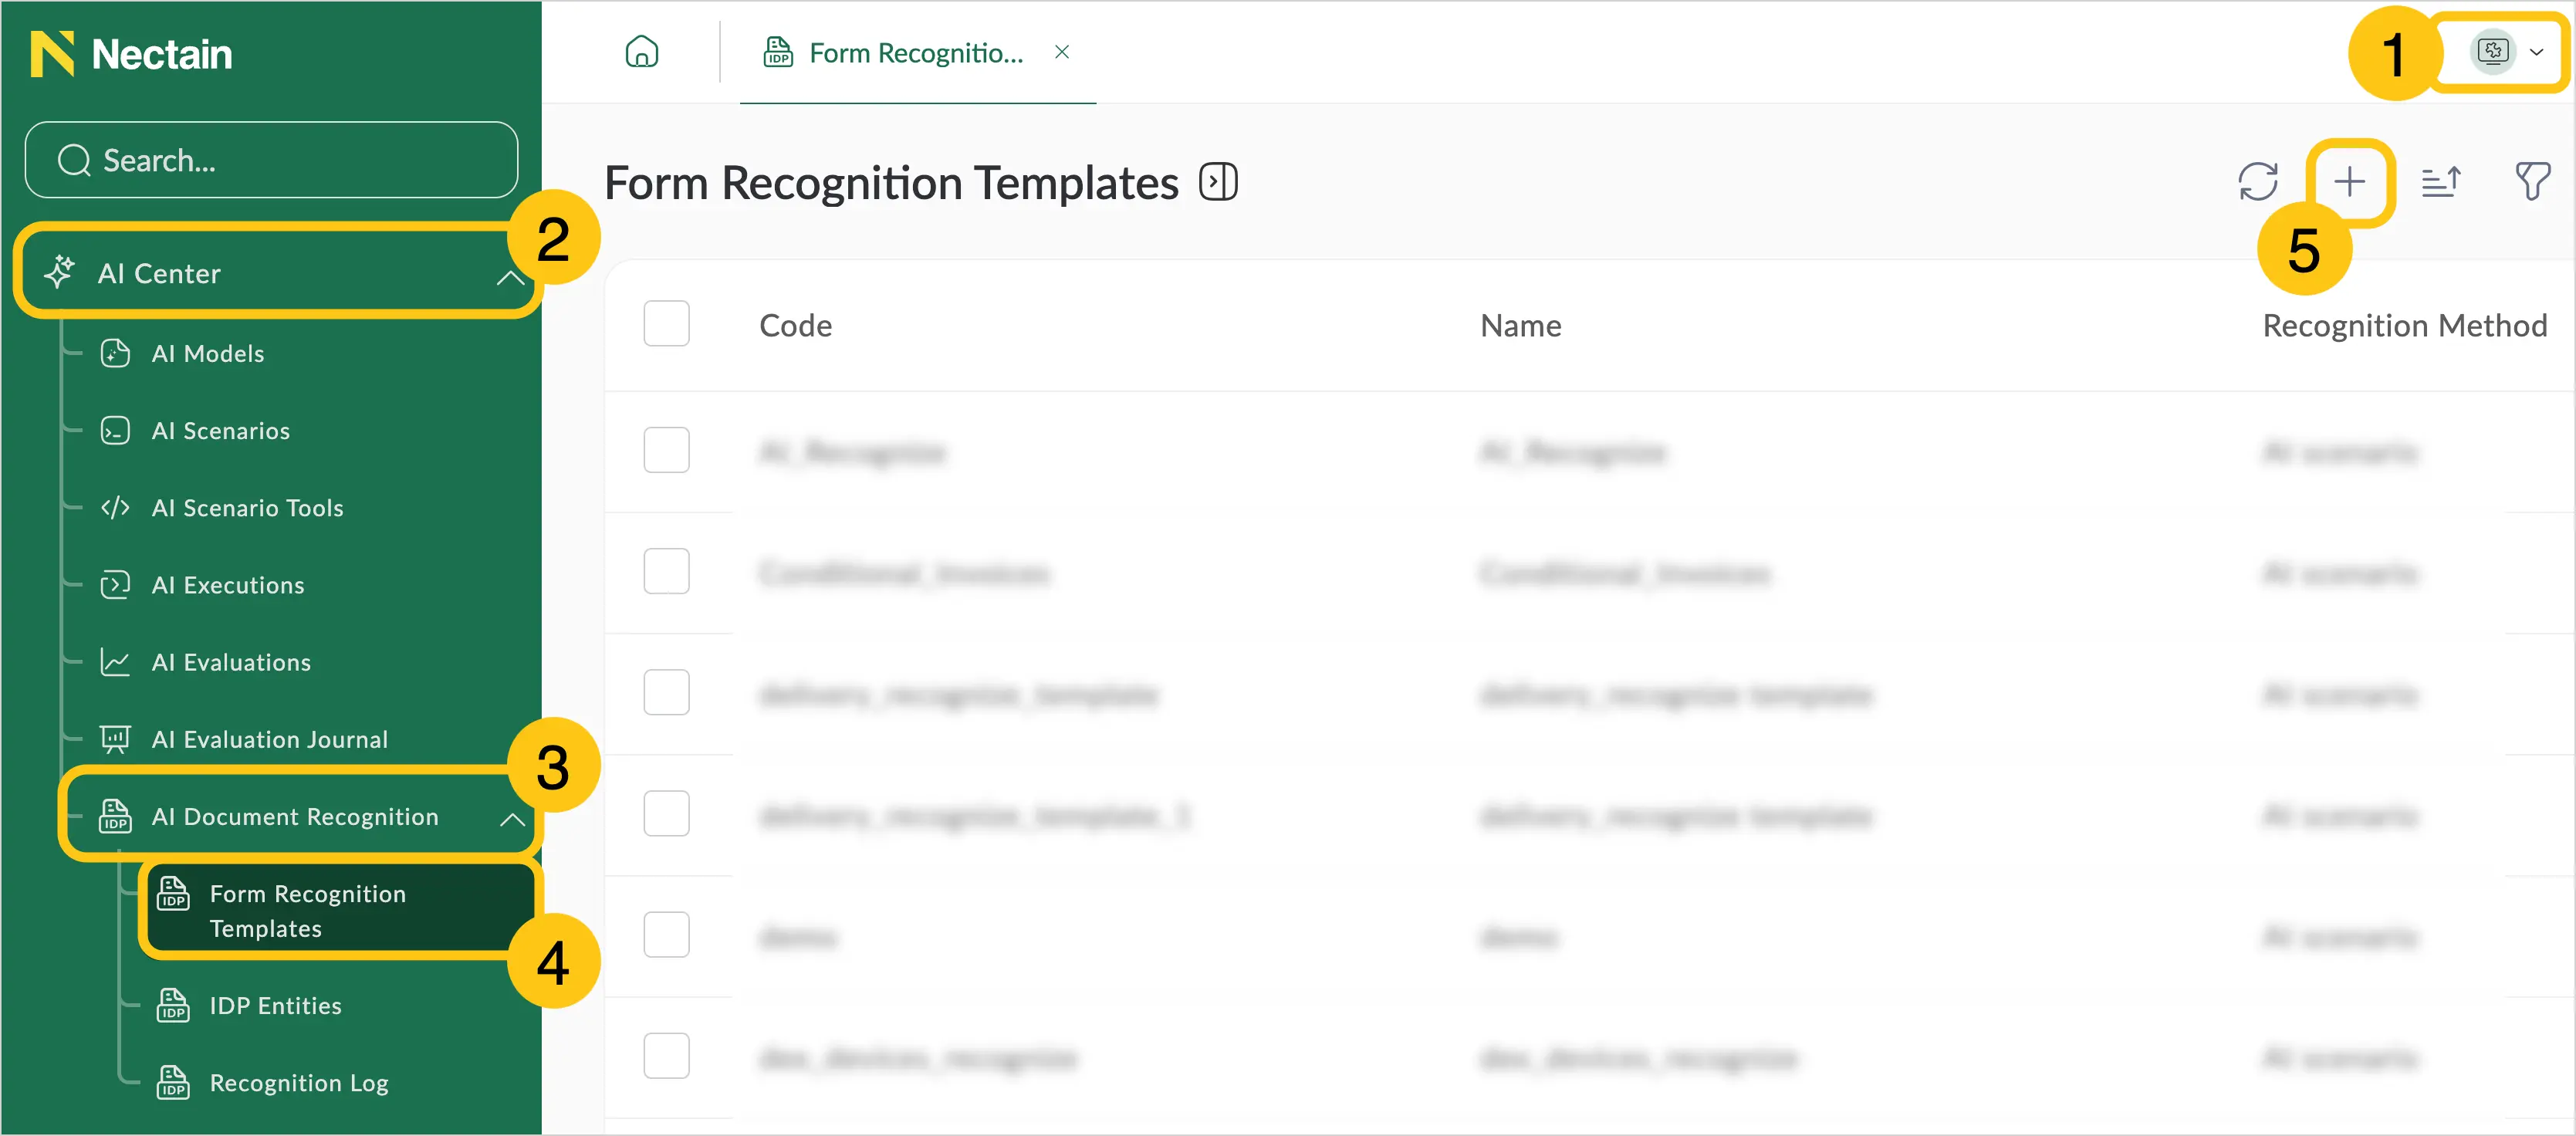Open AI Models in sidebar
Viewport: 2576px width, 1136px height.
coord(207,354)
